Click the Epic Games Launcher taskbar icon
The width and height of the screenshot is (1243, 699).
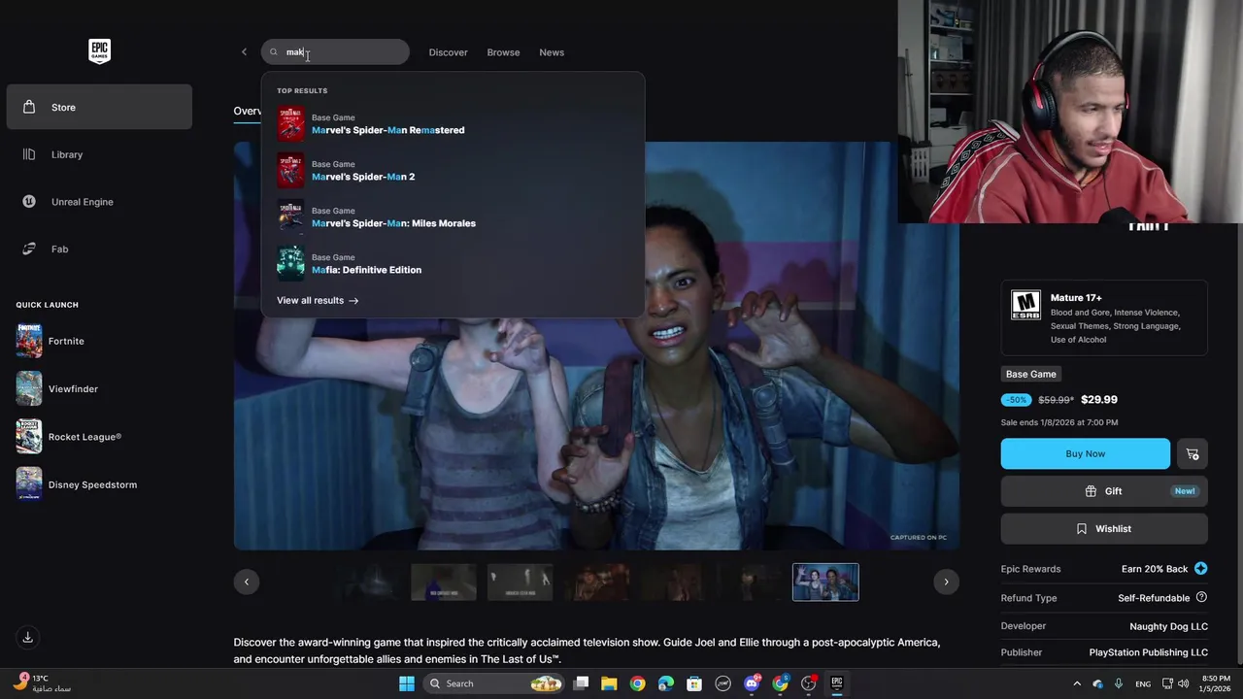point(836,683)
